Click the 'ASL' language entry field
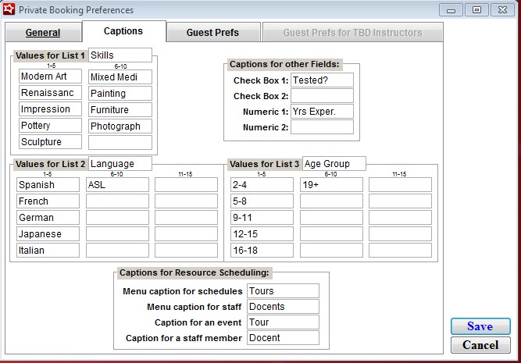Image resolution: width=521 pixels, height=363 pixels. point(116,185)
